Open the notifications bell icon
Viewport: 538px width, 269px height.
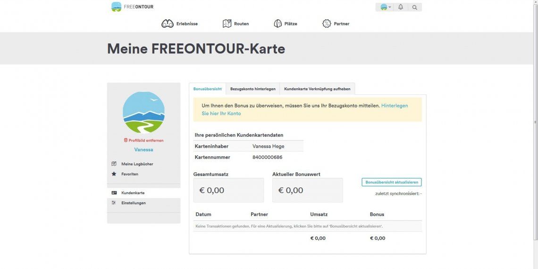[x=400, y=7]
